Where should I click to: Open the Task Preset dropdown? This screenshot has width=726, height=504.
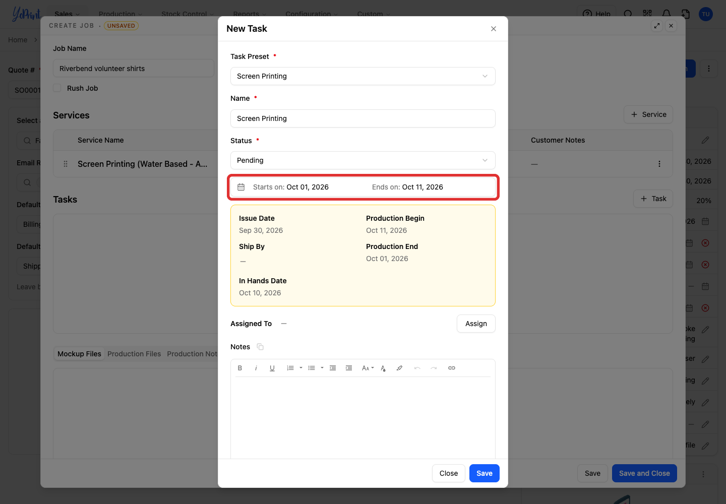click(x=363, y=76)
